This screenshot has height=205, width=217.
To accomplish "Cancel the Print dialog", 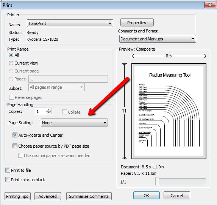I will [177, 195].
